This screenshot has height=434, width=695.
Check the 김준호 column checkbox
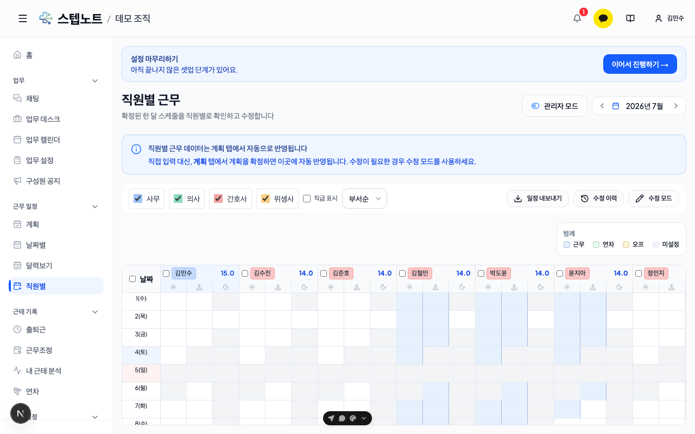pyautogui.click(x=324, y=273)
